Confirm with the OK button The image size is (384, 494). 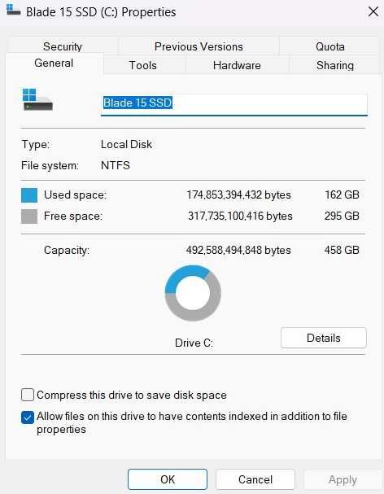(x=168, y=479)
